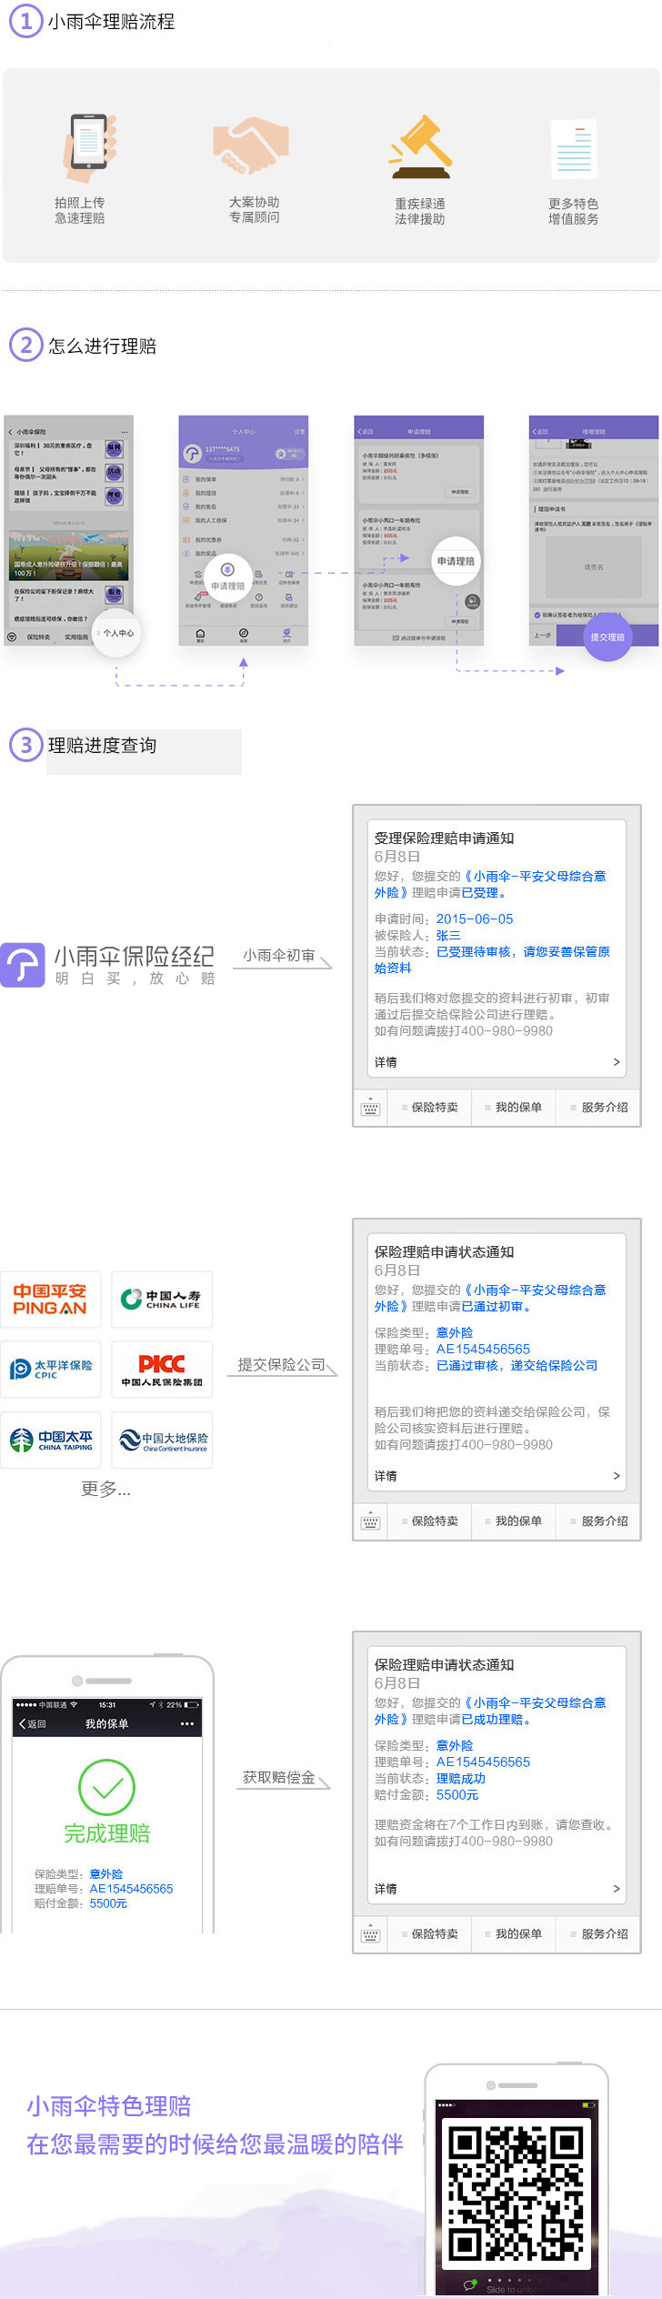This screenshot has height=2299, width=662.
Task: Click keyboard icon in 受理保险理赔申请通知 card
Action: click(x=370, y=1108)
